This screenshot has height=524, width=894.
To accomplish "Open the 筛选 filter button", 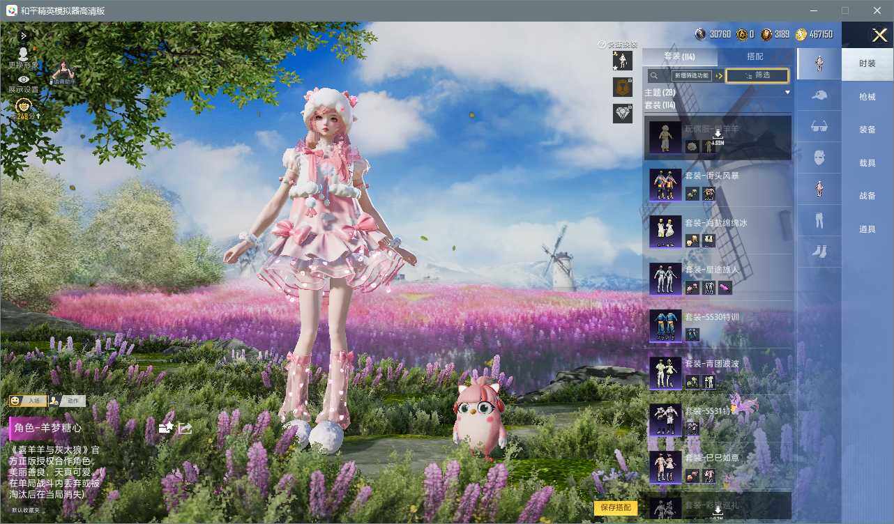I will 757,75.
